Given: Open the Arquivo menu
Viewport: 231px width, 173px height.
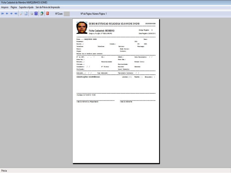Looking at the screenshot, I should point(5,7).
